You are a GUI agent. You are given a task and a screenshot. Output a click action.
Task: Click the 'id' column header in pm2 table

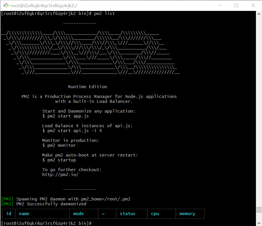[9, 213]
